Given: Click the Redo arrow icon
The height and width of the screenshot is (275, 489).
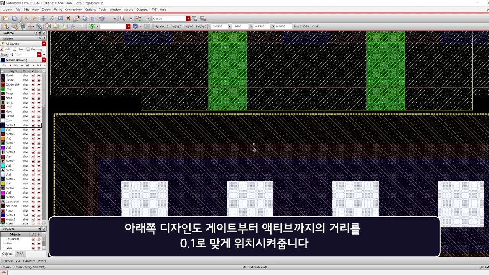Looking at the screenshot, I should (x=34, y=18).
